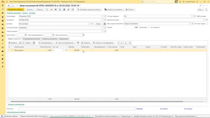
Task: Click the sort descending 'Я' icon
Action: pos(130,43)
